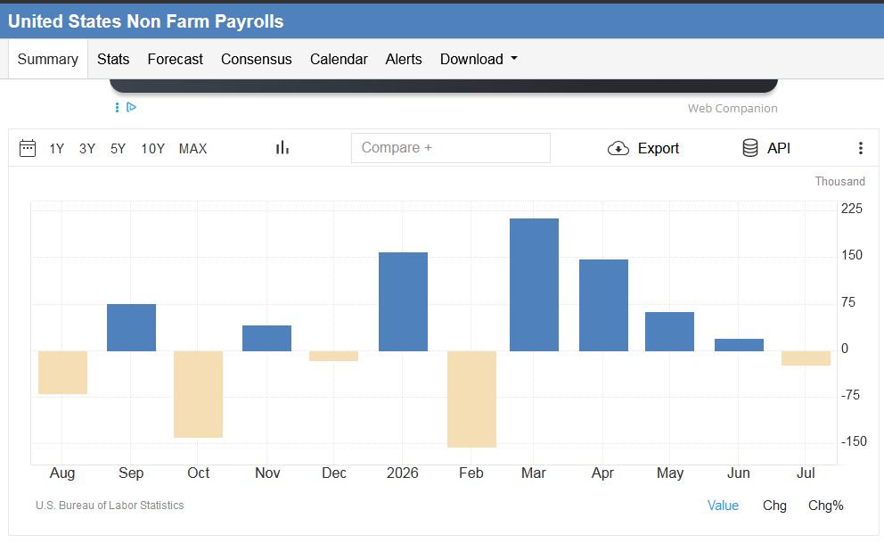Click the '2026' x-axis label
Image resolution: width=884 pixels, height=543 pixels.
click(x=403, y=473)
